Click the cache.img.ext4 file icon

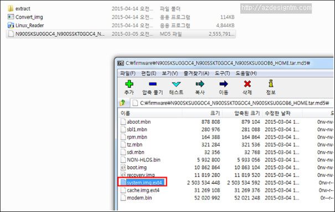[x=123, y=190]
